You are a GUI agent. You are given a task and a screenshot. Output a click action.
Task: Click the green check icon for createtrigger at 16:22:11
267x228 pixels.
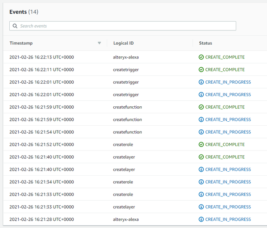201,70
